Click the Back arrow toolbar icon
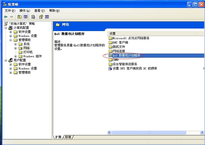 pos(6,17)
